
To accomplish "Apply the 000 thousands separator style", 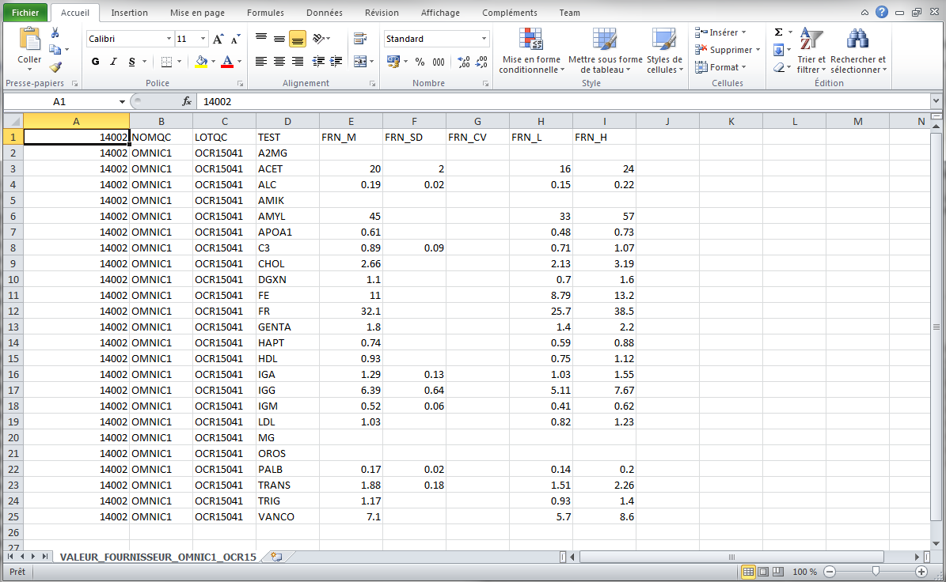I will (439, 62).
